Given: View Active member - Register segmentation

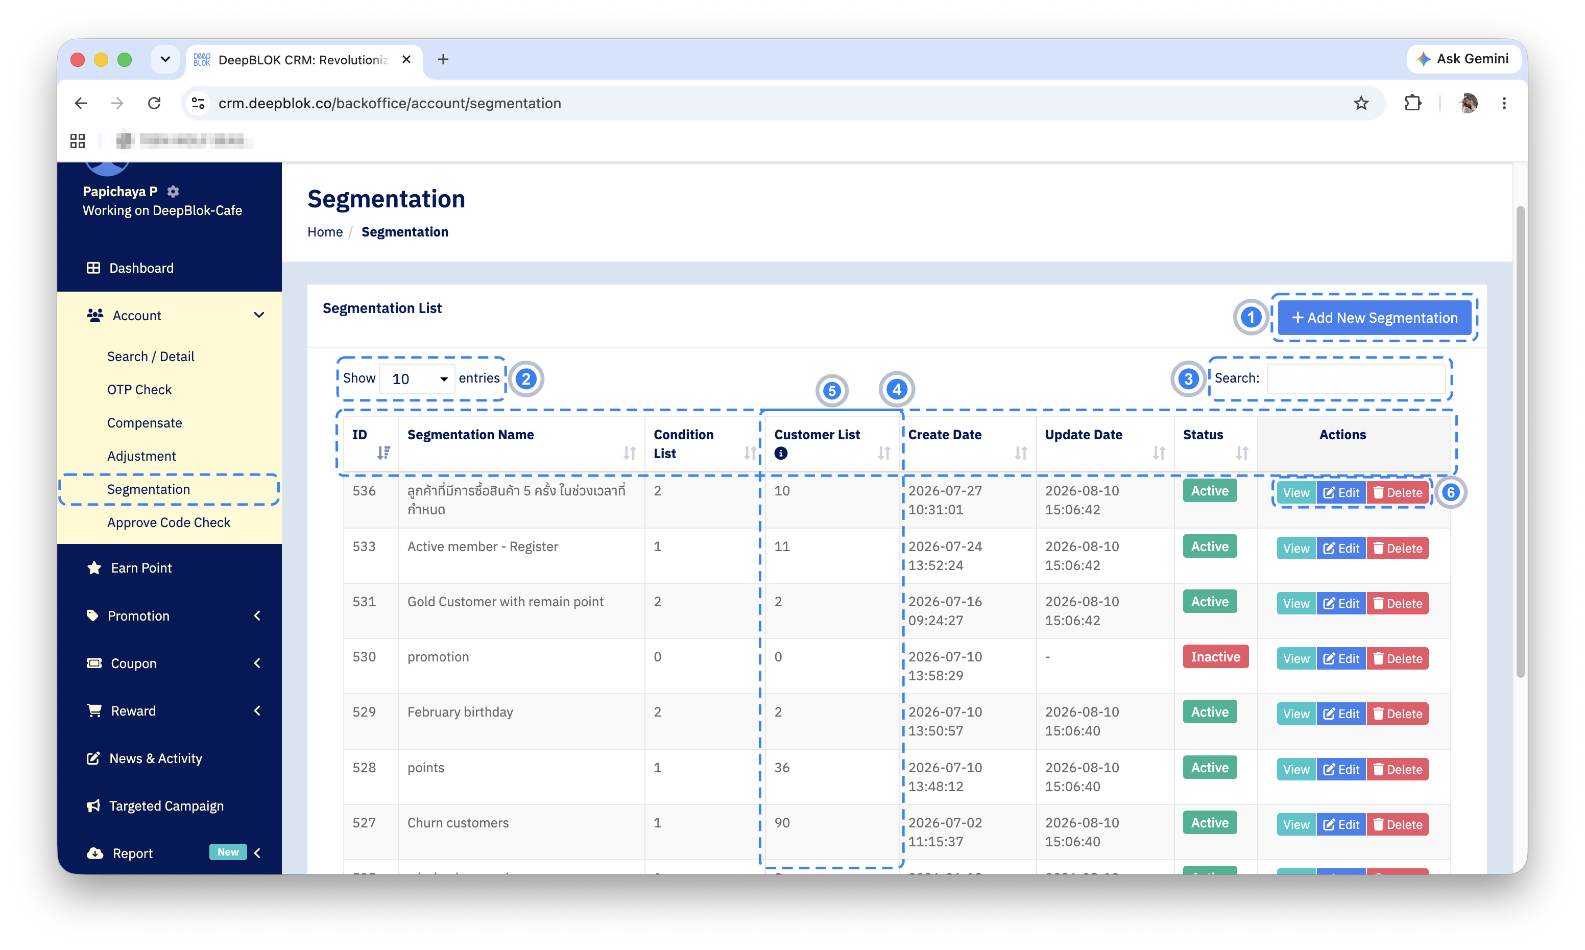Looking at the screenshot, I should [1296, 549].
